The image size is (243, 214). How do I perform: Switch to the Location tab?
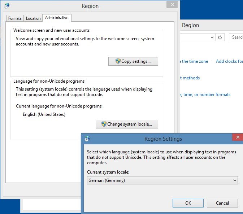click(33, 18)
